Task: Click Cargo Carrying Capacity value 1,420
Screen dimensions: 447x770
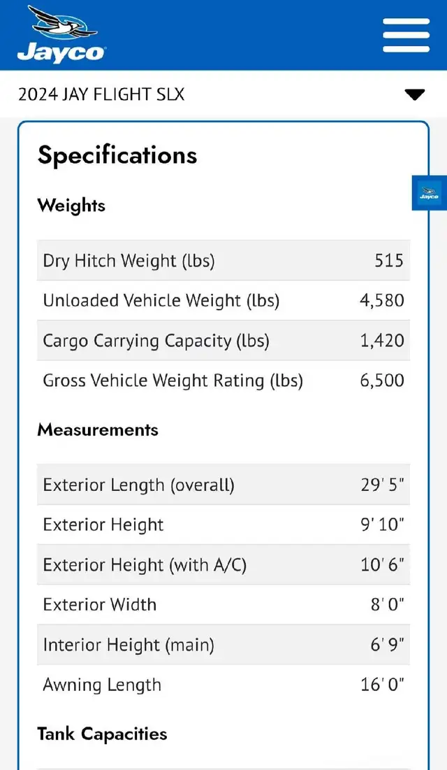Action: coord(382,341)
